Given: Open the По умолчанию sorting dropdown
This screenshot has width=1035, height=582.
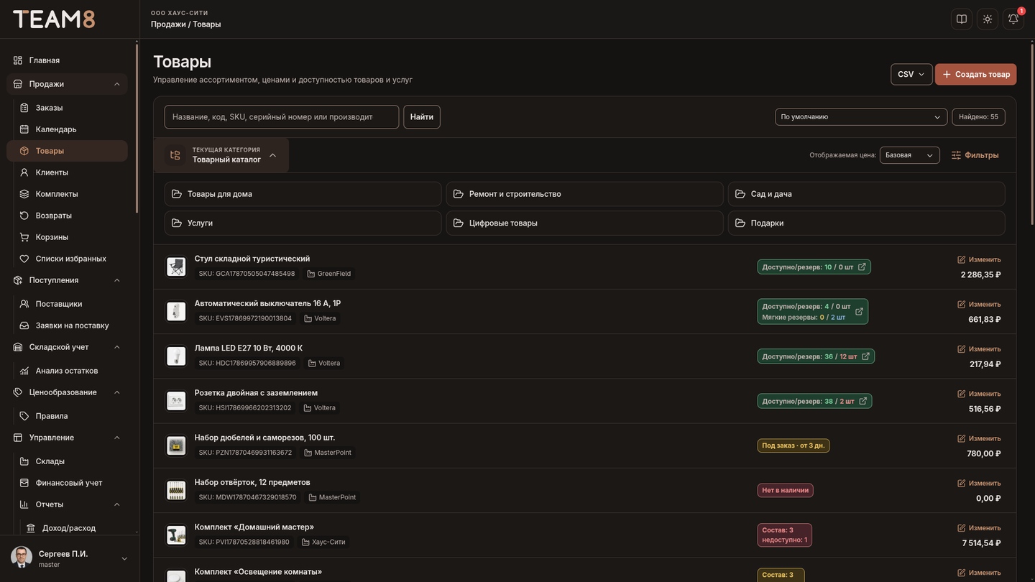Looking at the screenshot, I should pyautogui.click(x=861, y=117).
